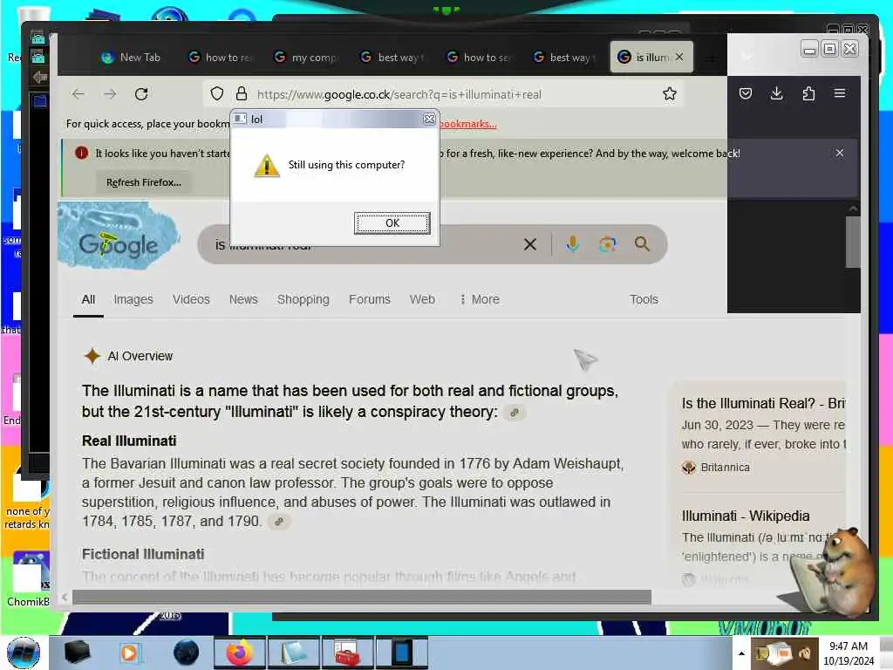Open the tracking protection shield icon
The width and height of the screenshot is (893, 670).
[x=217, y=93]
